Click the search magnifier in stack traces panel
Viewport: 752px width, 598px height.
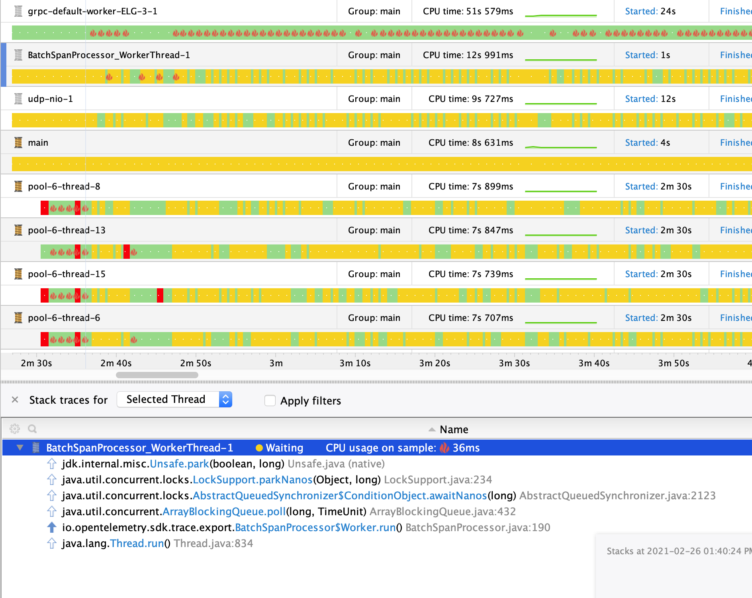tap(31, 429)
